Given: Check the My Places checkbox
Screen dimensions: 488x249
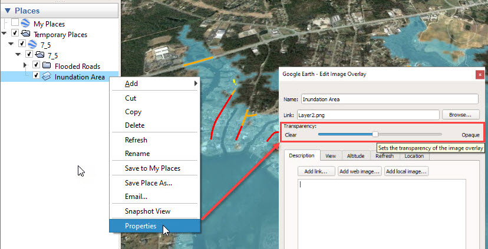Looking at the screenshot, I should pyautogui.click(x=15, y=23).
